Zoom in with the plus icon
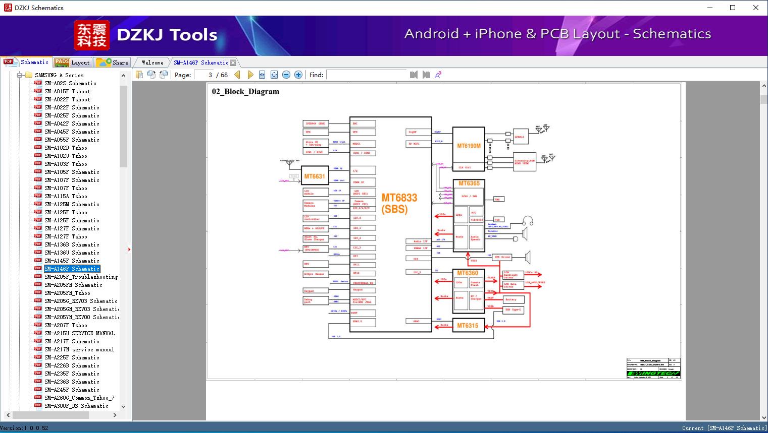768x433 pixels. click(298, 75)
